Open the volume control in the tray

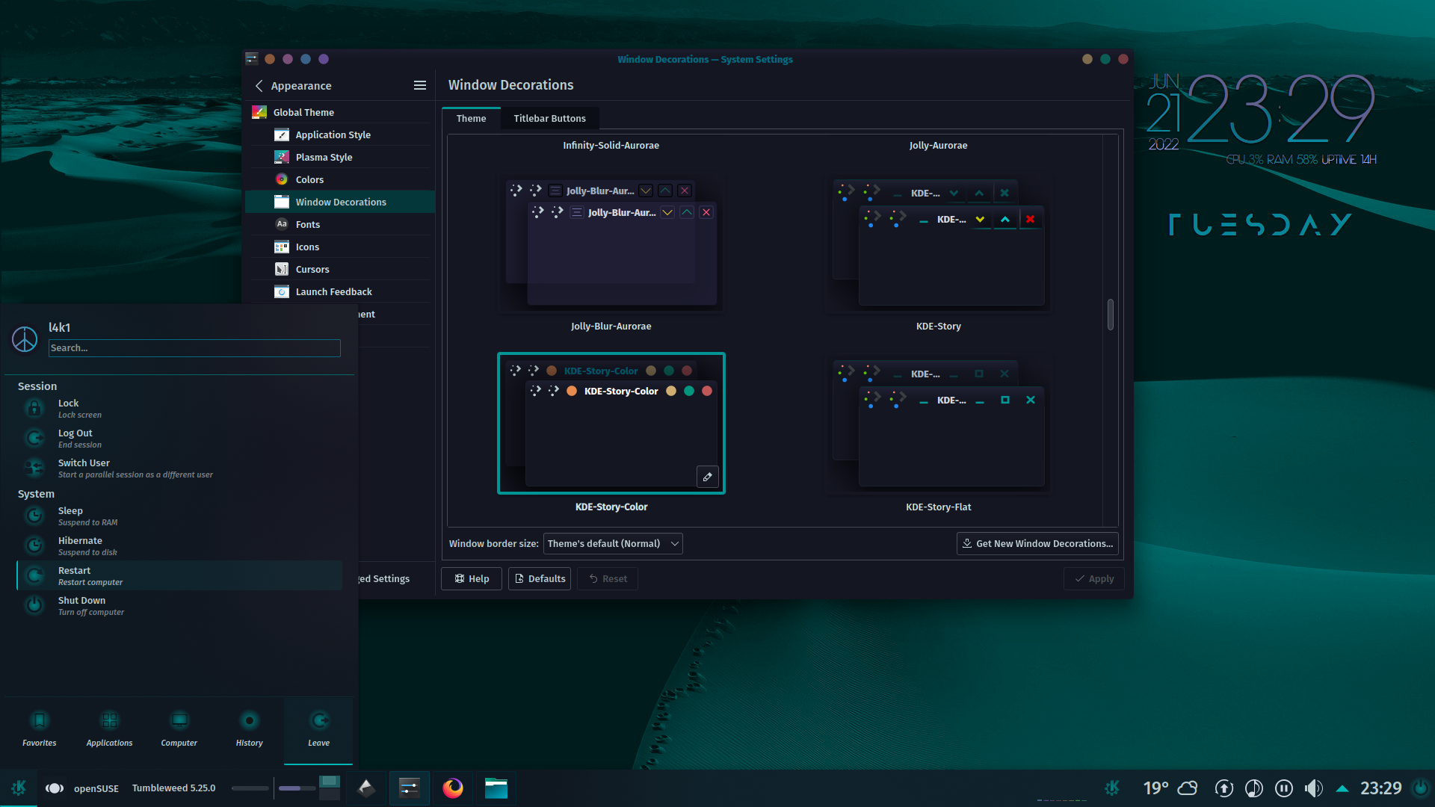tap(1314, 788)
